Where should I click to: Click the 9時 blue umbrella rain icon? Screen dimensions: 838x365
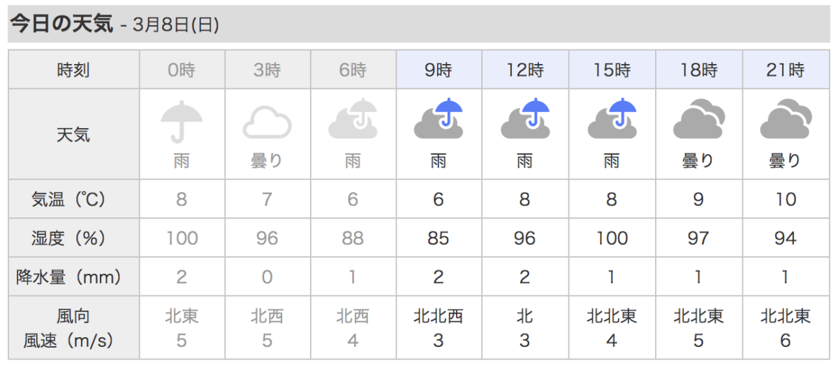[439, 120]
